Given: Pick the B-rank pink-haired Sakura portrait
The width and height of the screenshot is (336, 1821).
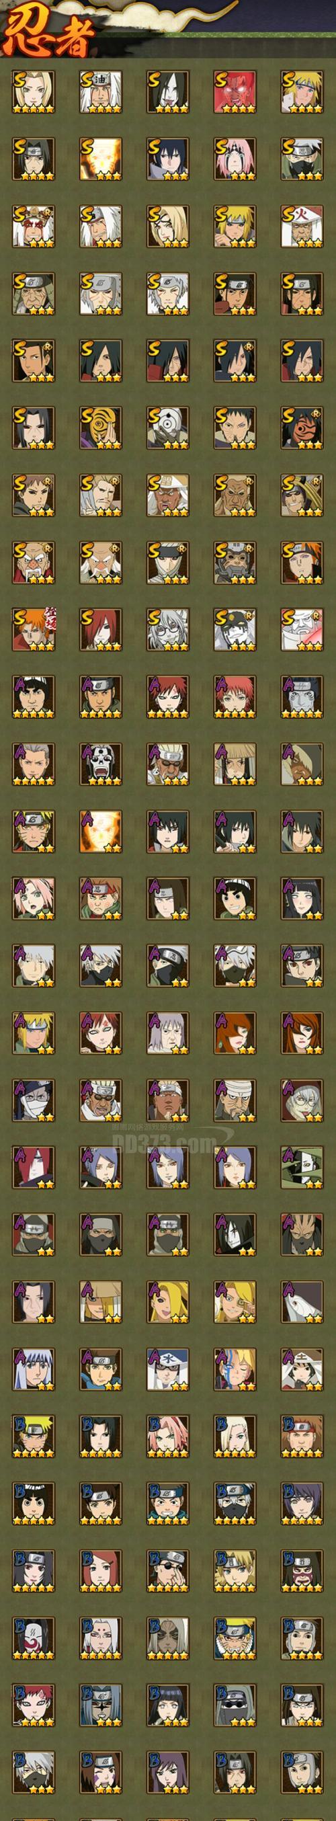Looking at the screenshot, I should (x=167, y=1435).
